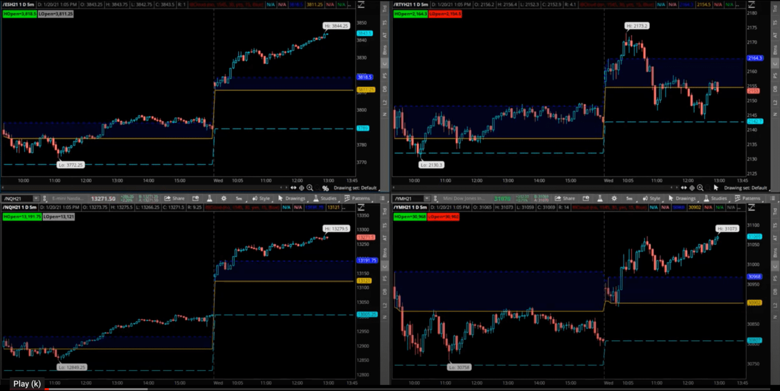This screenshot has height=391, width=780.
Task: Click the Hi: 3844.25 label on /ESH21 chart
Action: pyautogui.click(x=336, y=26)
